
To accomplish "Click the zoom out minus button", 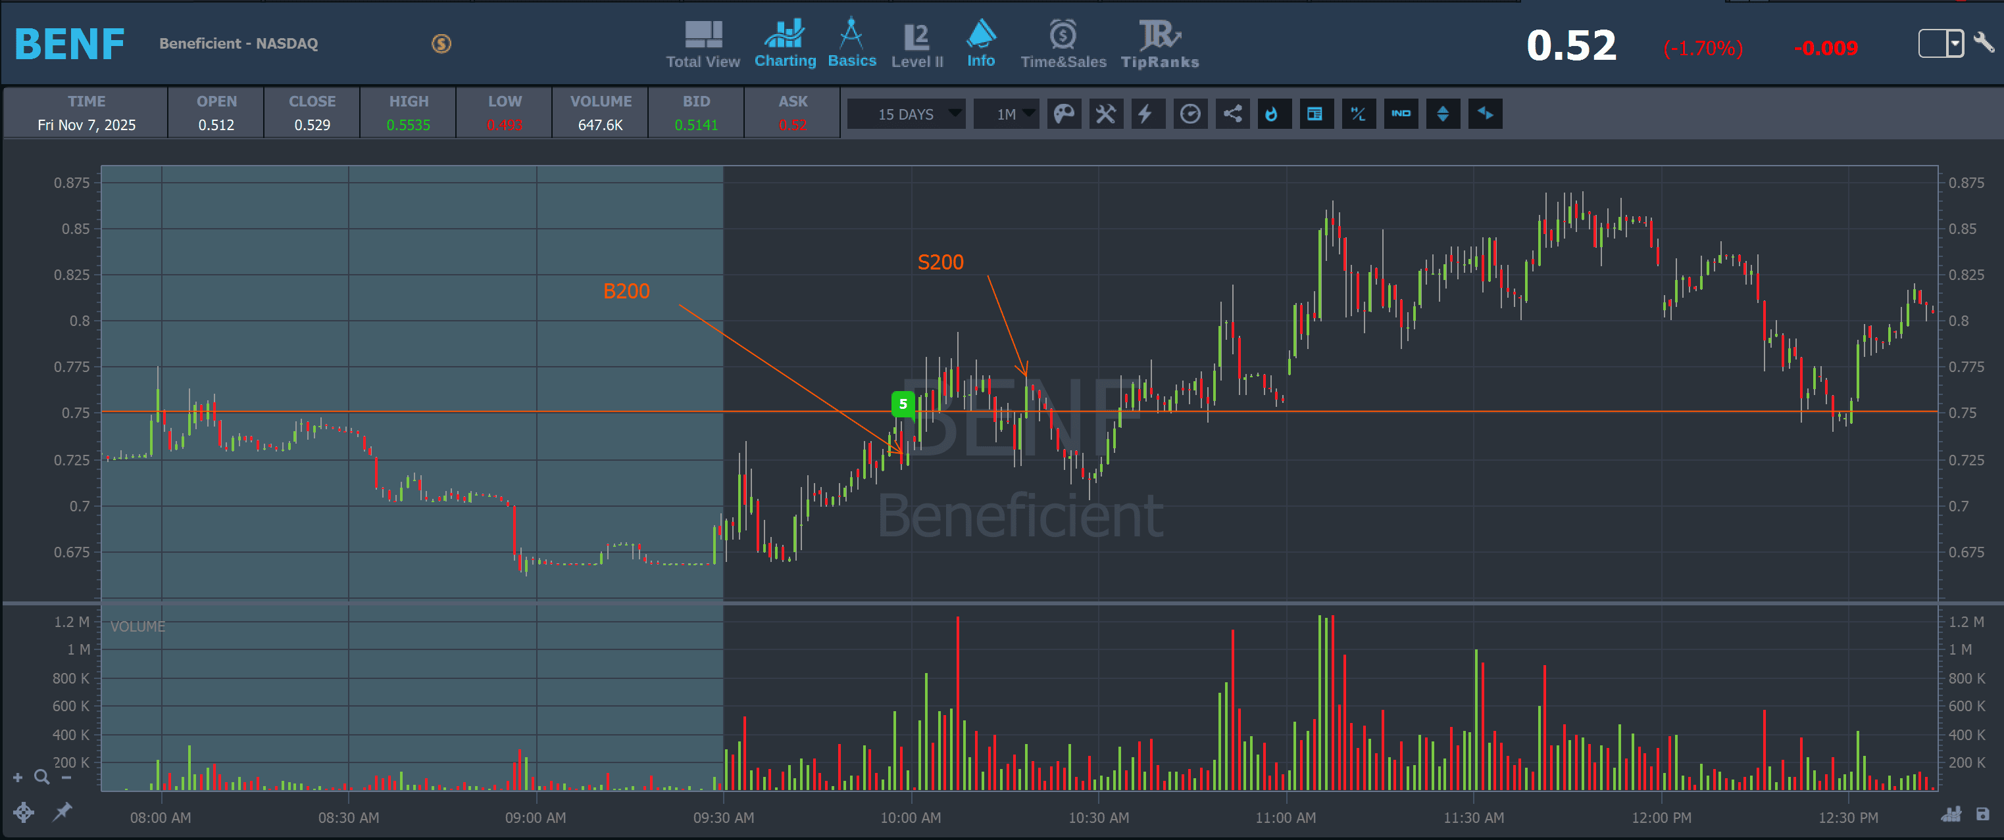I will [x=67, y=777].
